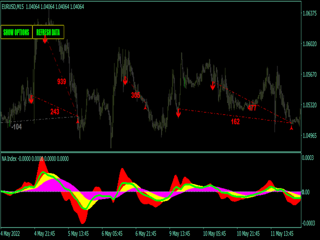Click the 0.0003 indicator scale value
Image resolution: width=320 pixels, height=240 pixels.
308,158
